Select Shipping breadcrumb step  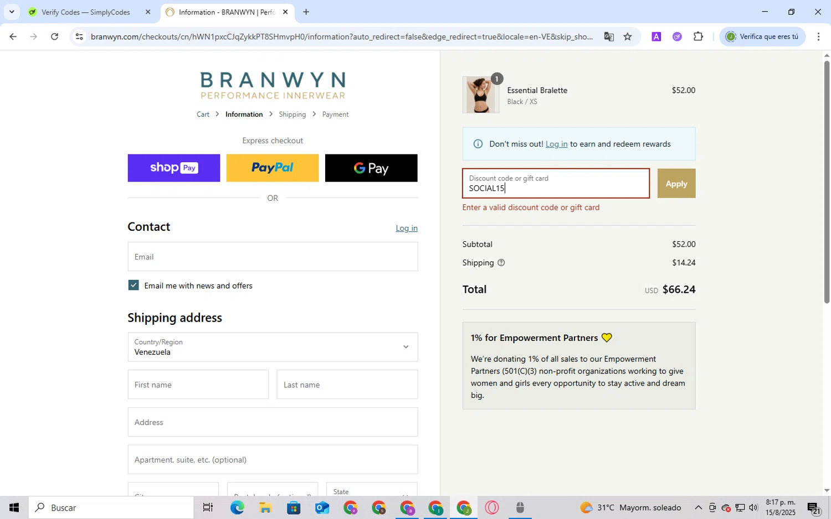pos(292,115)
